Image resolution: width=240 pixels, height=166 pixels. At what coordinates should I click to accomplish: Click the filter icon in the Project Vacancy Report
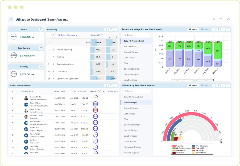tap(111, 86)
